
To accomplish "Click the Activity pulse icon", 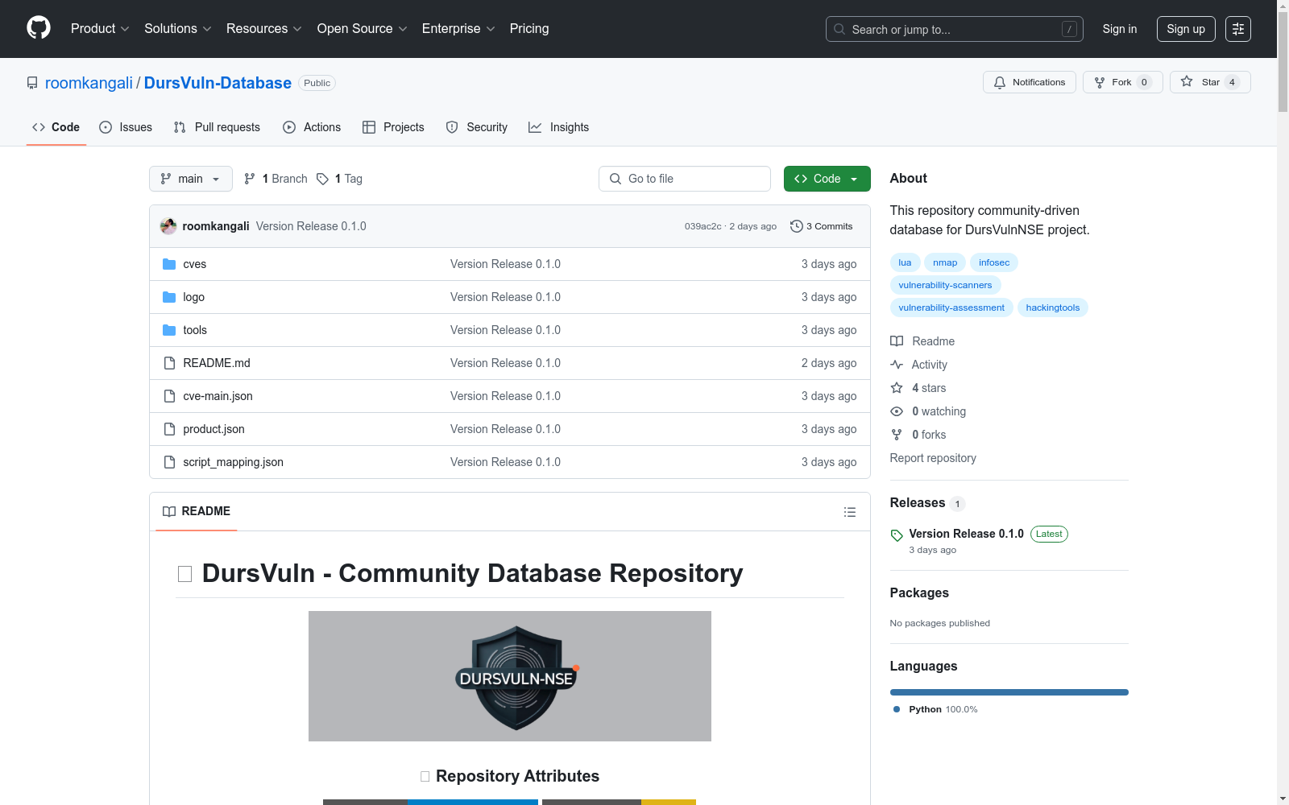I will click(x=897, y=365).
